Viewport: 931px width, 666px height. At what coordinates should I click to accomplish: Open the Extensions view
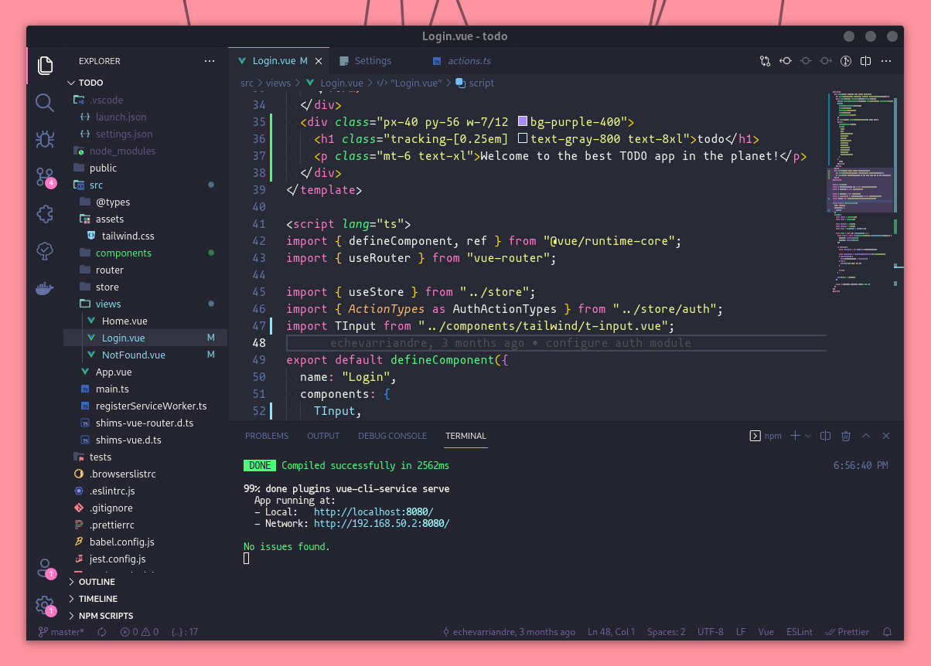[45, 214]
